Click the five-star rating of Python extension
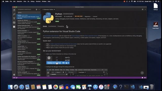The image size is (162, 91). pyautogui.click(x=79, y=16)
